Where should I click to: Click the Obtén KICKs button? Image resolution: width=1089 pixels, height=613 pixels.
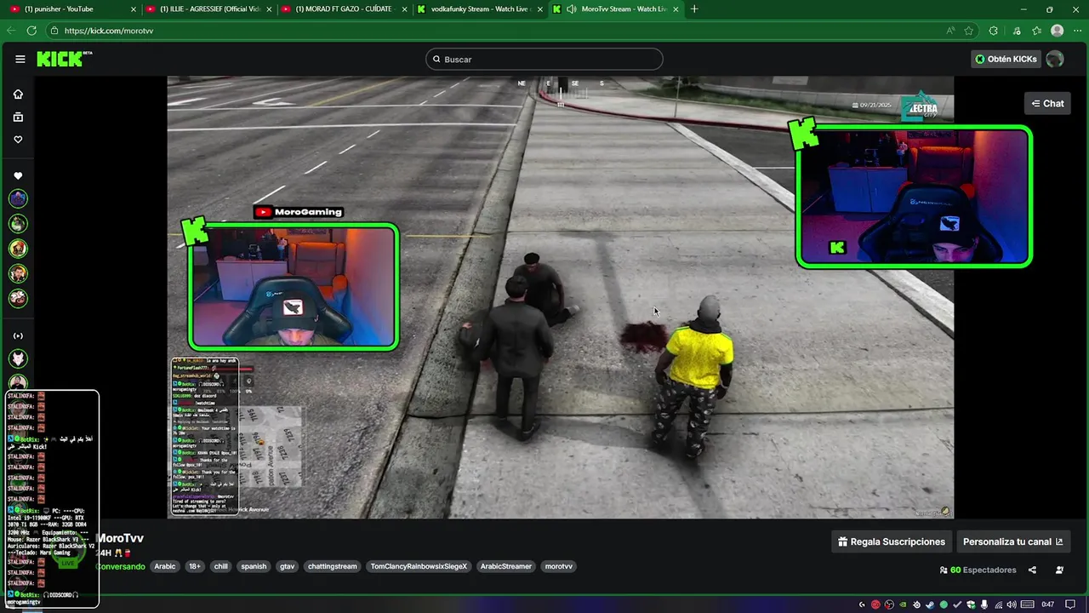tap(1006, 59)
